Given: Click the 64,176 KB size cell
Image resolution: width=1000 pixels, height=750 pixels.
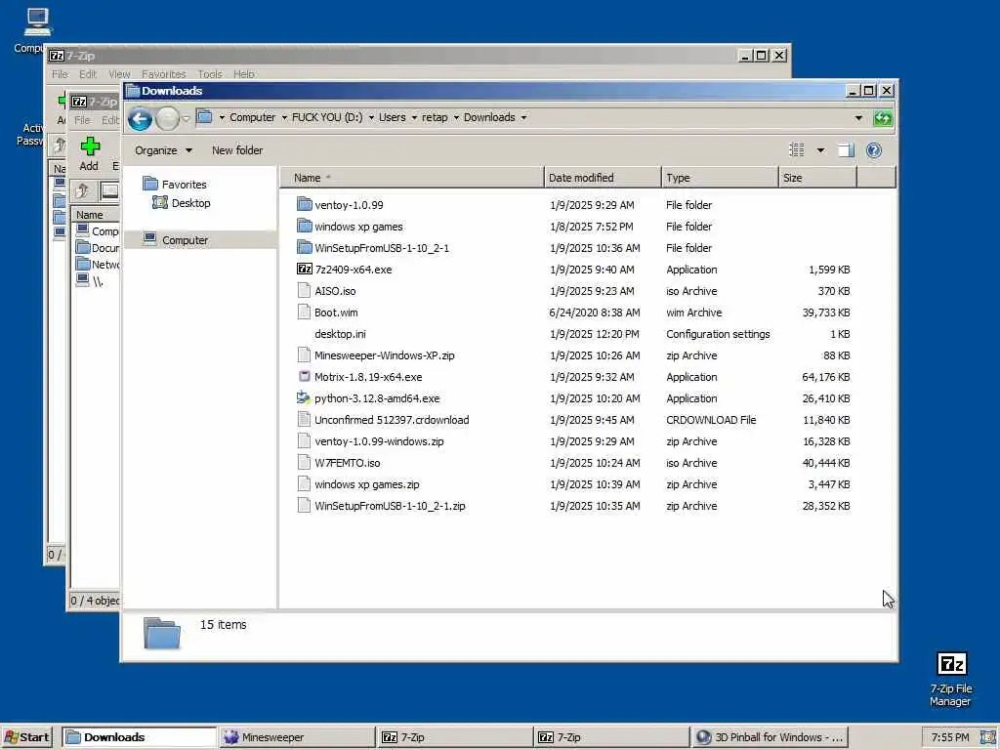Looking at the screenshot, I should point(826,377).
